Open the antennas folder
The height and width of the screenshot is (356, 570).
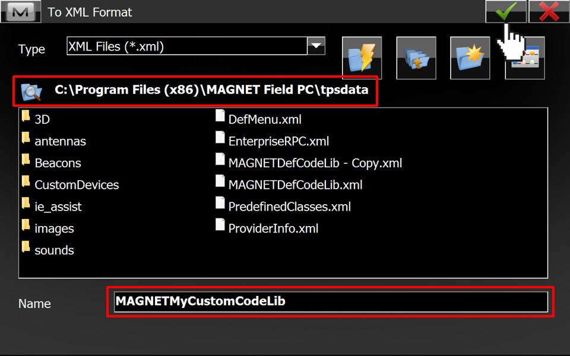click(x=61, y=141)
